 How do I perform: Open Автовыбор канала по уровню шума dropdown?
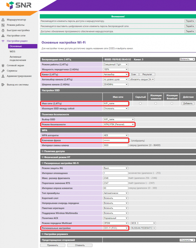(x=116, y=79)
